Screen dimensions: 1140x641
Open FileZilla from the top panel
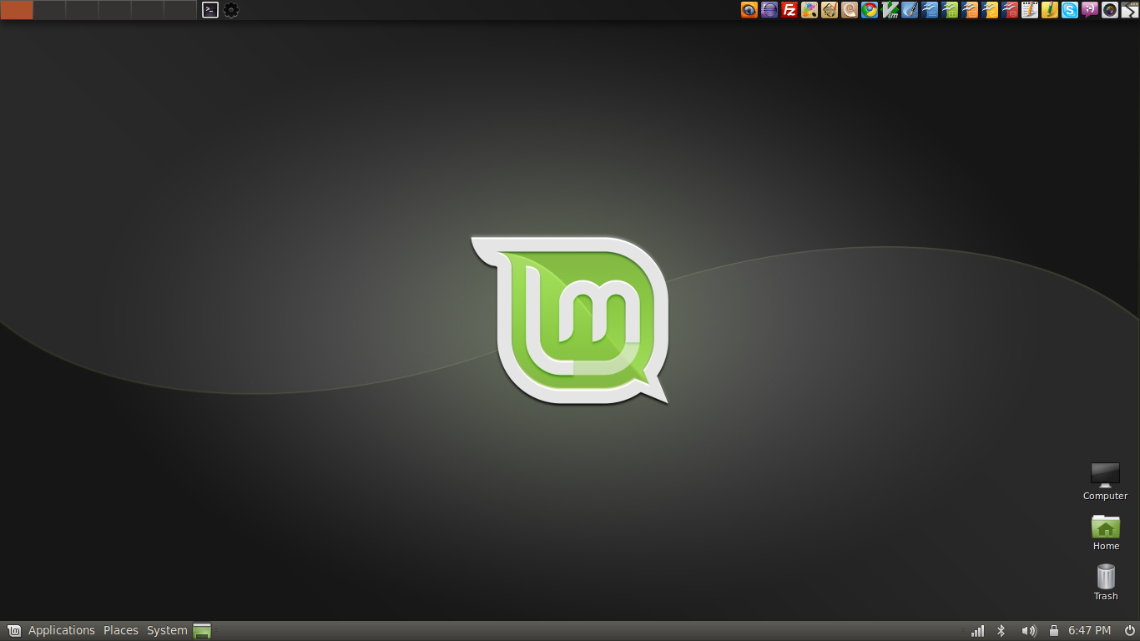click(789, 10)
